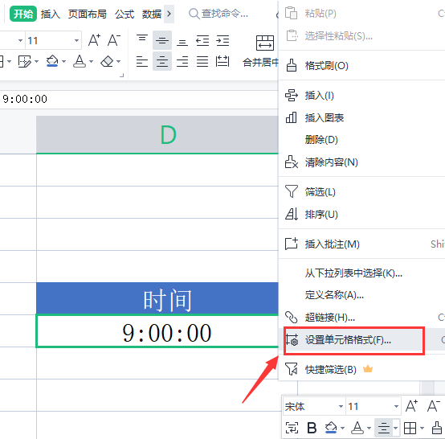Apply the ribbon font color A
Viewport: 445px width, 439px height.
click(80, 61)
